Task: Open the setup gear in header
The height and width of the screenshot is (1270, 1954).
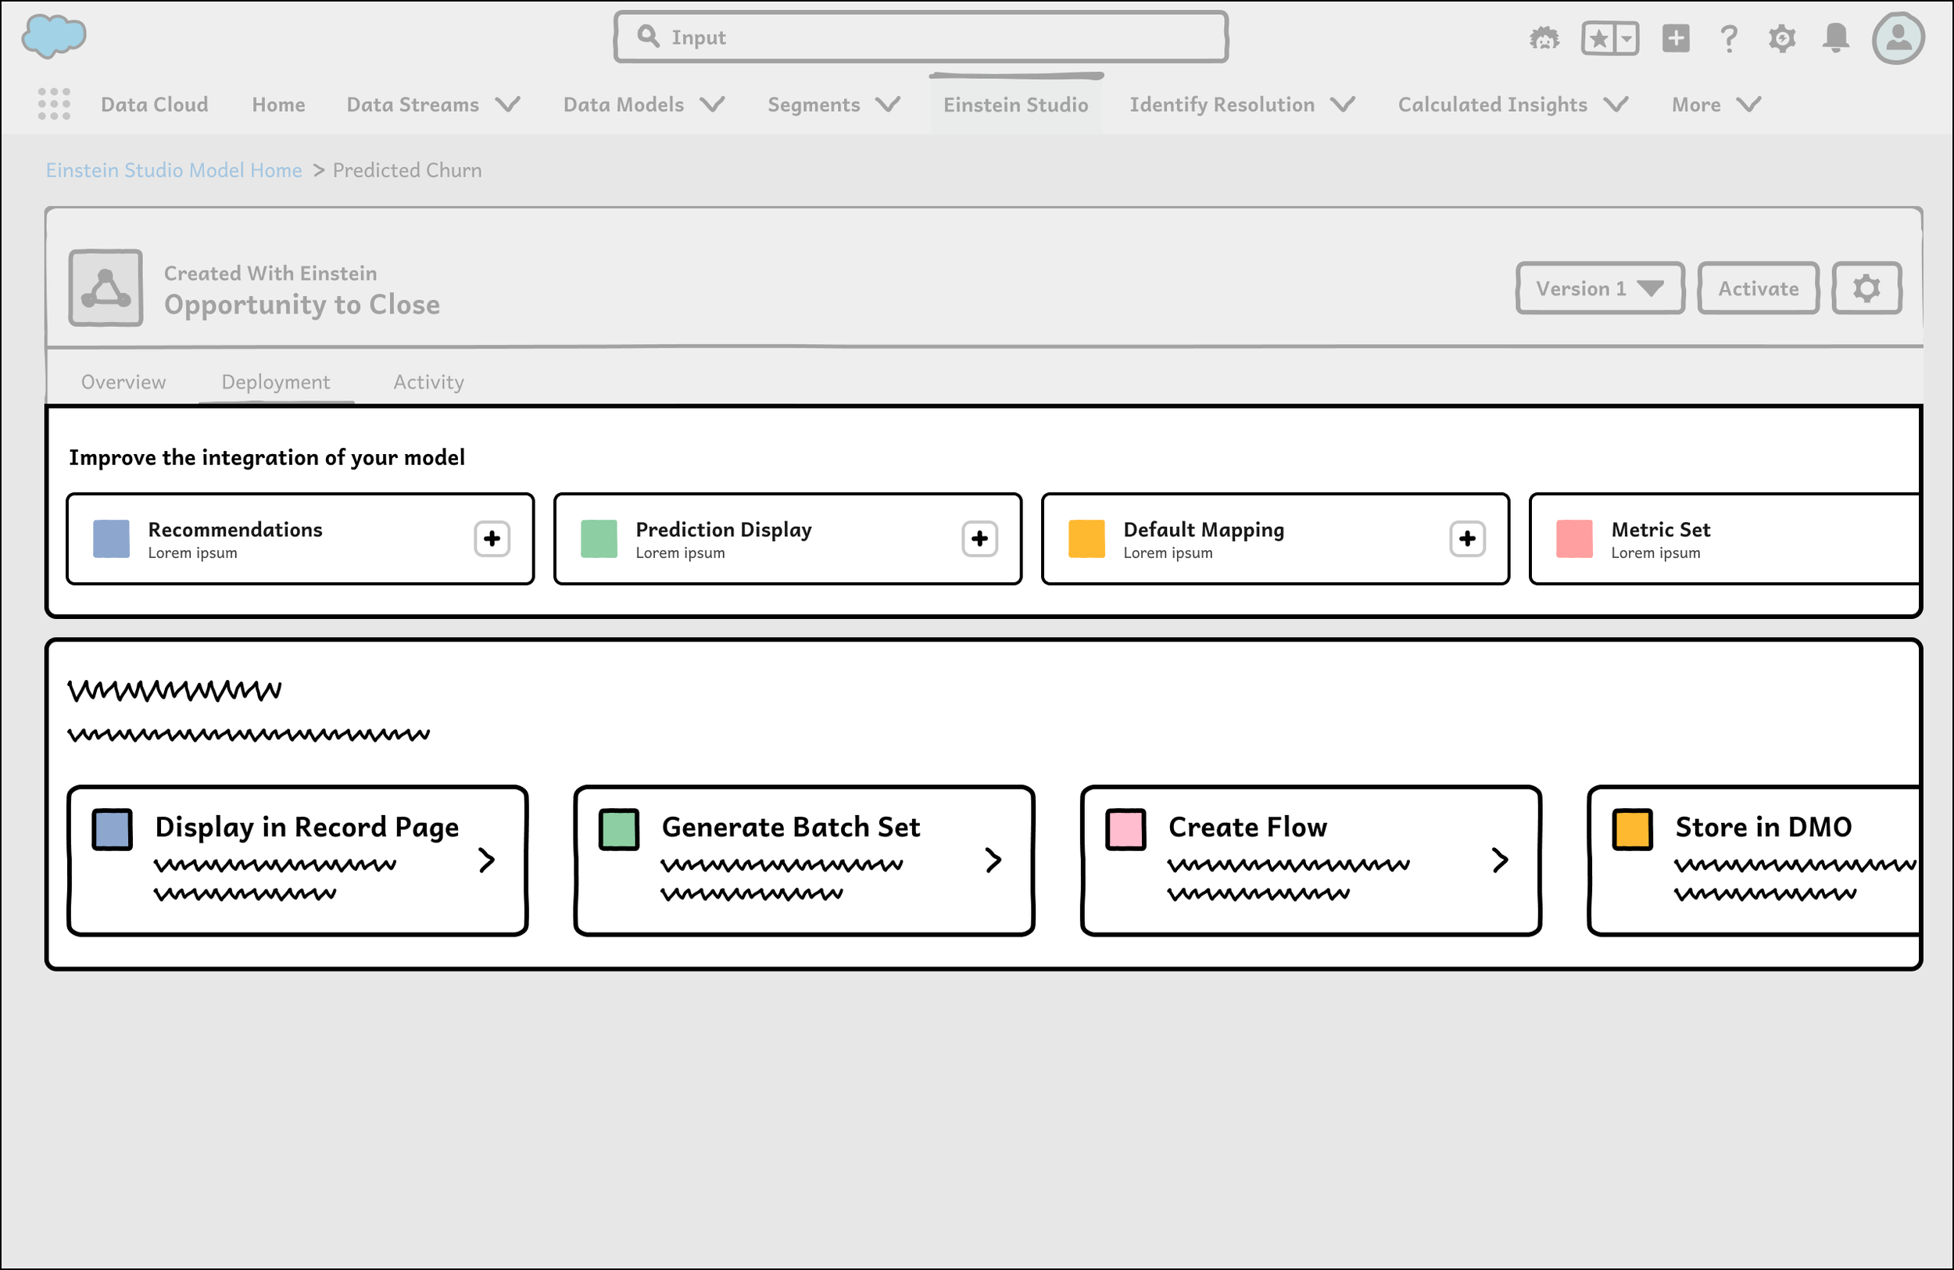Action: (x=1781, y=38)
